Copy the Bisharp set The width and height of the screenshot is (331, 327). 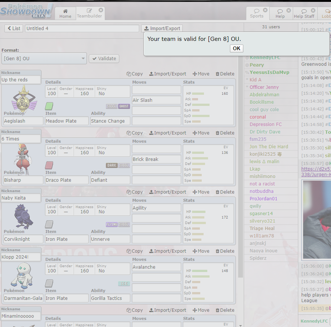click(x=134, y=133)
